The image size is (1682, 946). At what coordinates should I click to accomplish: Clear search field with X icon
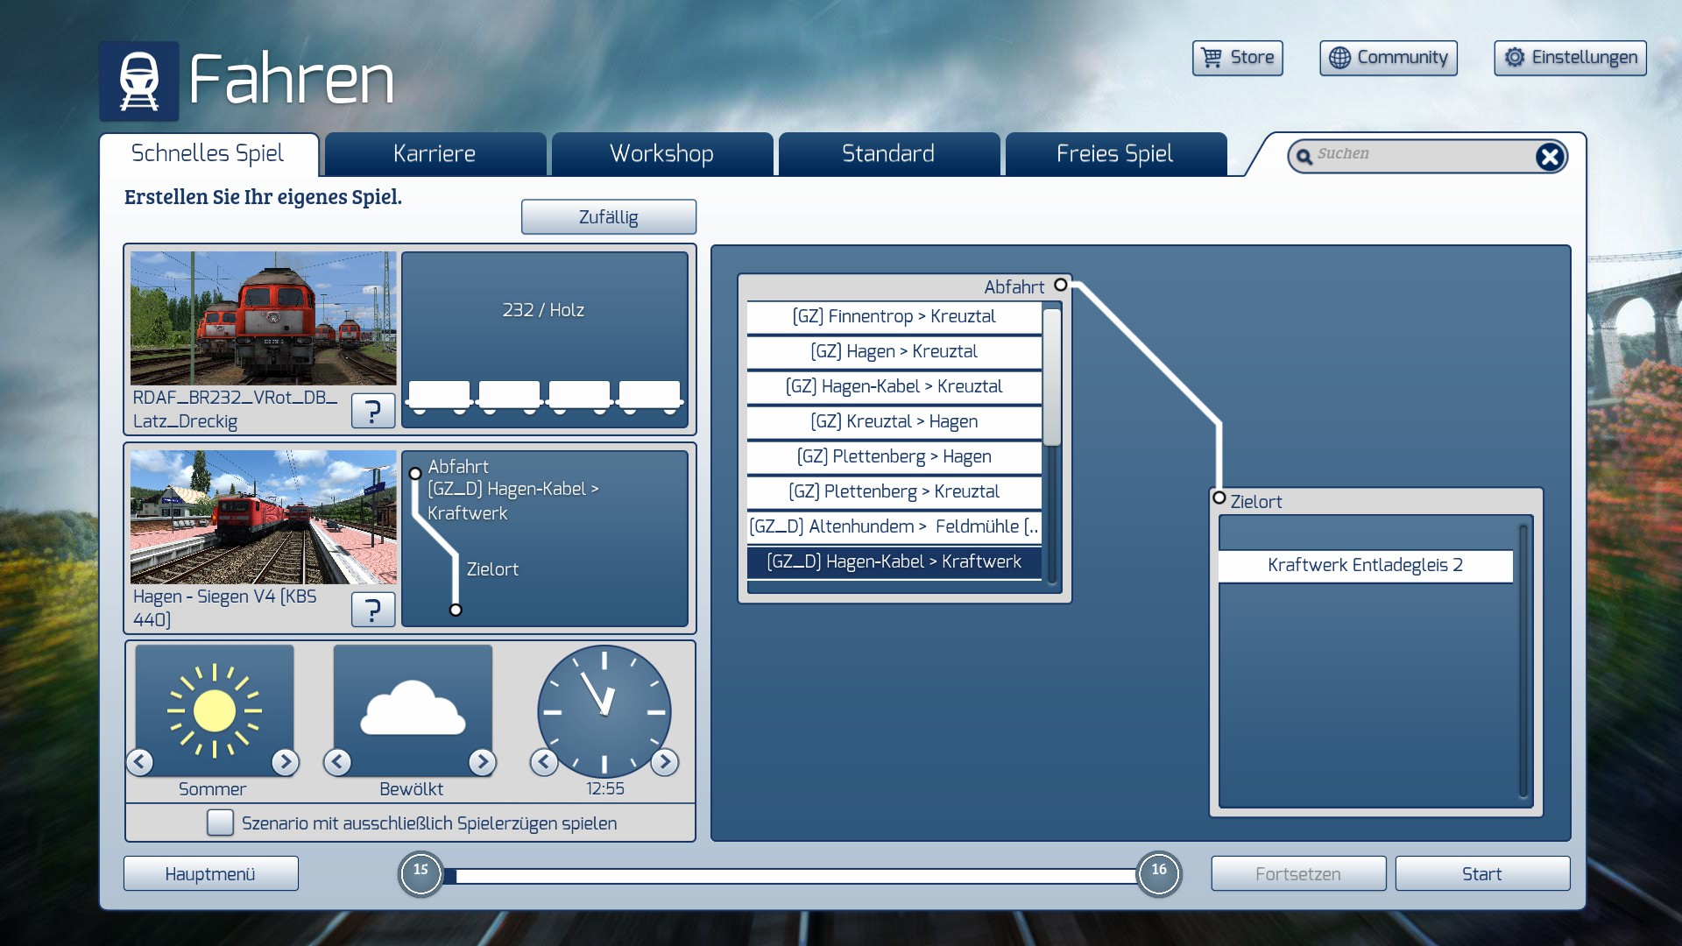point(1549,157)
